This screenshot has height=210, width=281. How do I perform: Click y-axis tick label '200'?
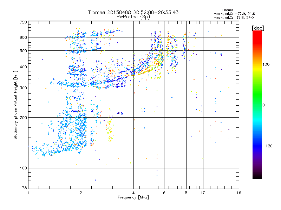(24, 118)
